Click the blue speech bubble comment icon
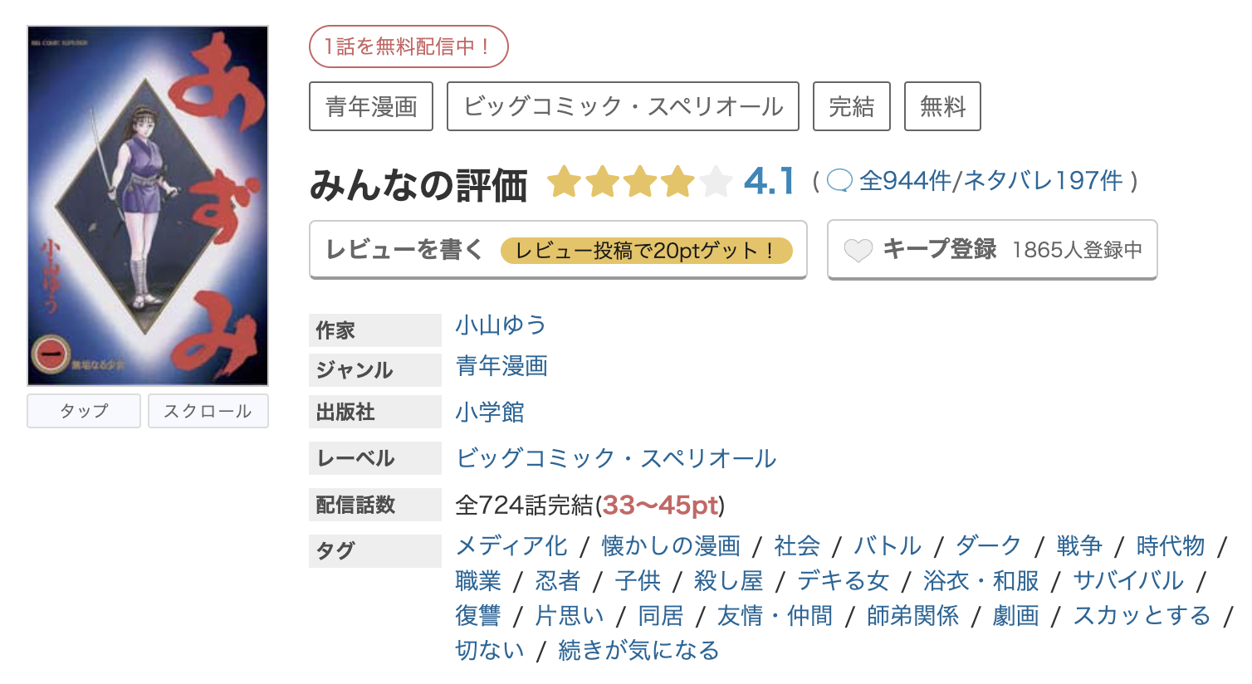 pos(840,181)
